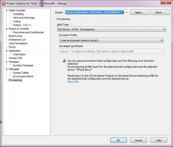
Task: Click the Save... button
Action: click(160, 12)
